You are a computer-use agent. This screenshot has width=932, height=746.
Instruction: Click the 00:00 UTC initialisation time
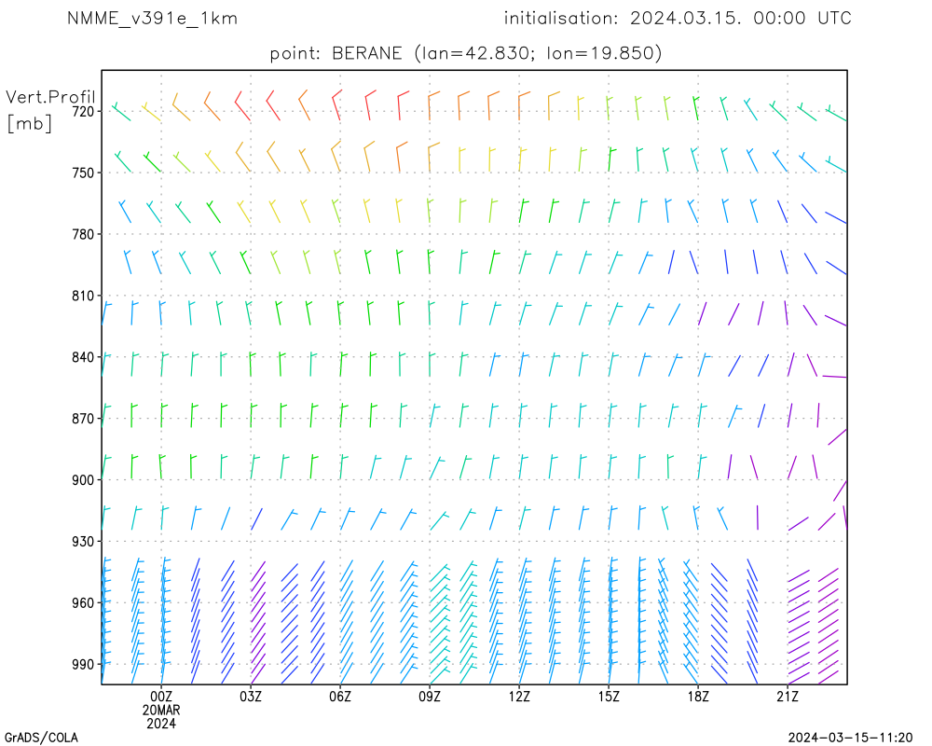click(802, 19)
